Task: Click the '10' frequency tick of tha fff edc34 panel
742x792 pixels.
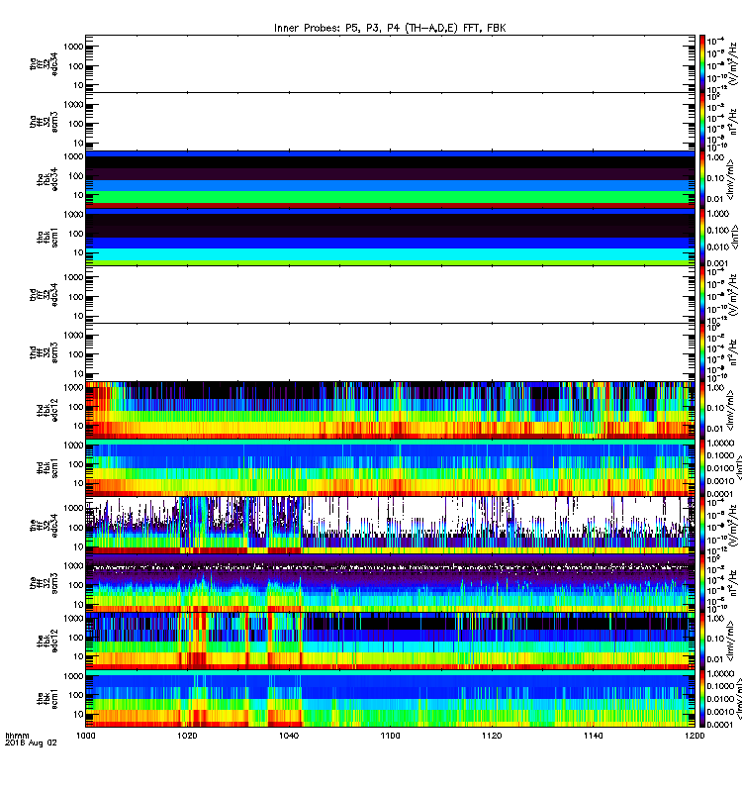Action: 78,85
